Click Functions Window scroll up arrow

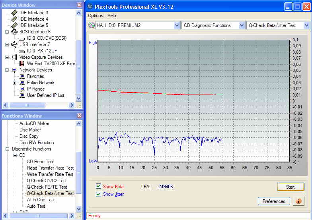pos(79,124)
